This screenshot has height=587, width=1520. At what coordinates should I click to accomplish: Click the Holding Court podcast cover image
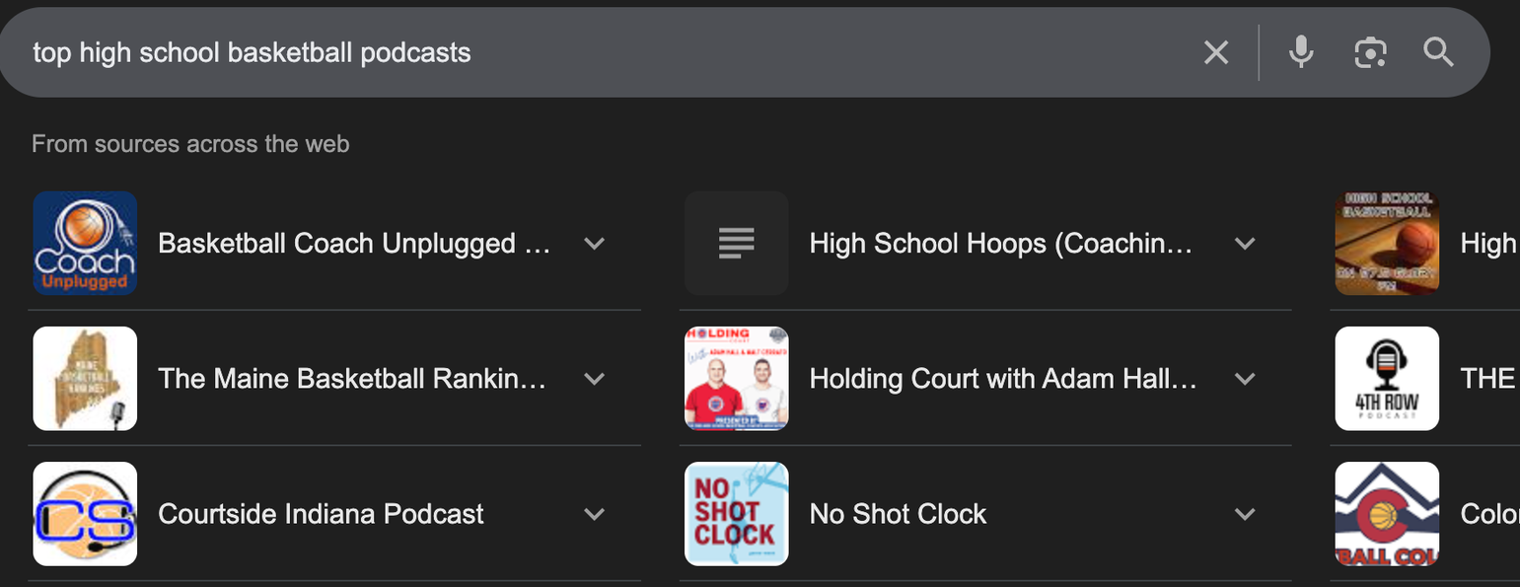(736, 379)
